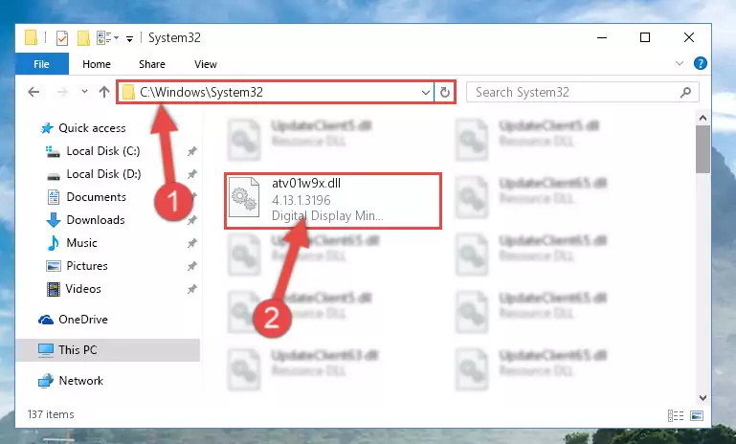Click the Network icon in sidebar
Image resolution: width=736 pixels, height=444 pixels.
click(46, 381)
